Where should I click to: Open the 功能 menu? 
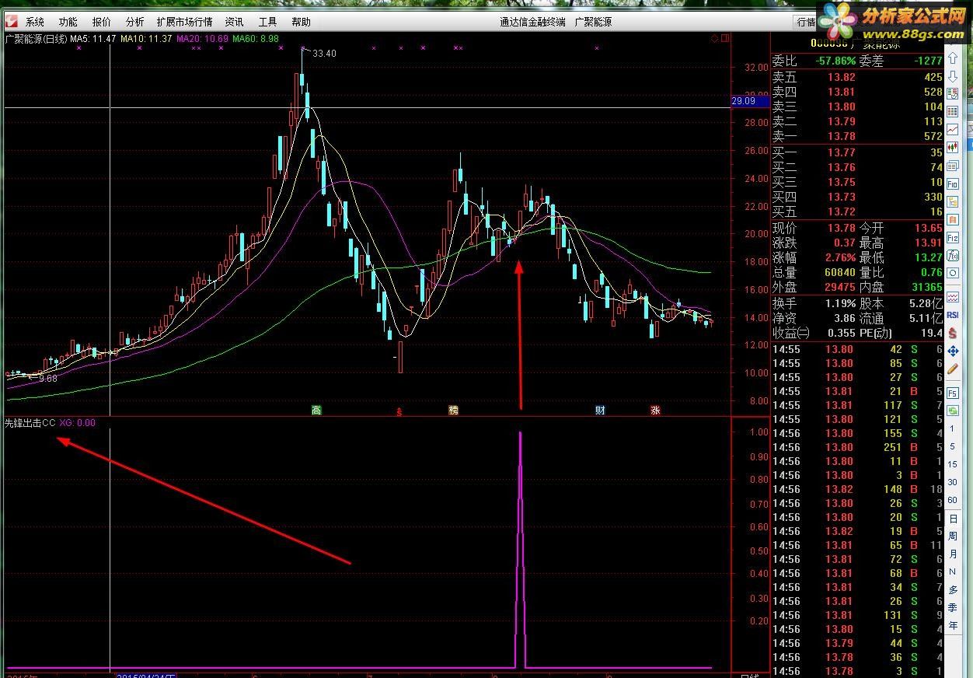[68, 22]
